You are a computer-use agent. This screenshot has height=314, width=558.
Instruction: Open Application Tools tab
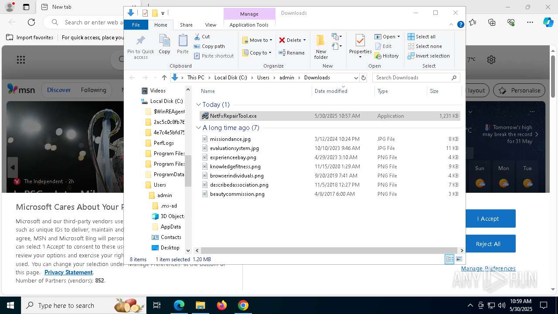click(249, 25)
